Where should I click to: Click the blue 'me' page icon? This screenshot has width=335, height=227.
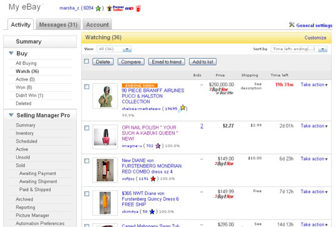[x=129, y=9]
